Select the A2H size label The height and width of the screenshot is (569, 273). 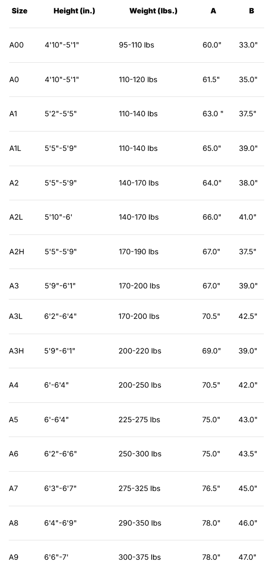pyautogui.click(x=17, y=252)
